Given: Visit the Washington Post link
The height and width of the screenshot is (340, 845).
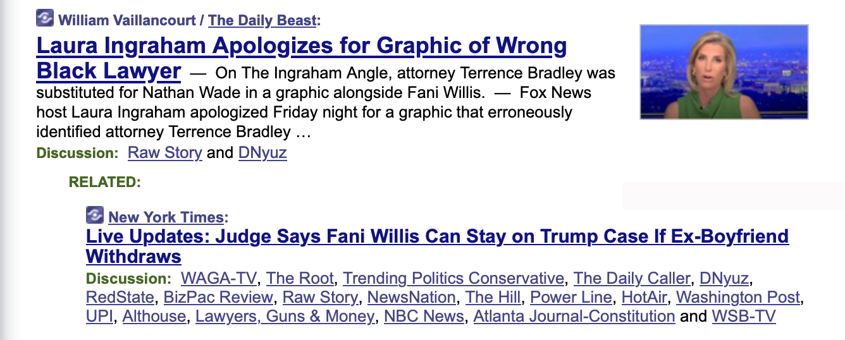Looking at the screenshot, I should click(738, 297).
